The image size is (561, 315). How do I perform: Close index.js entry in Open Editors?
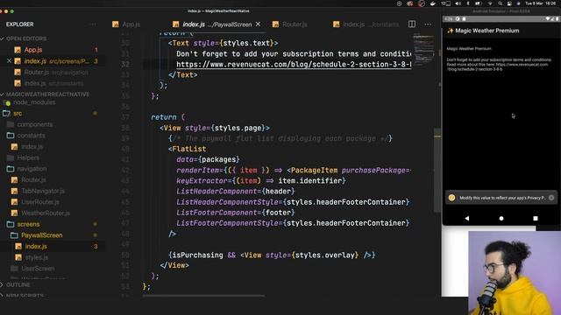coord(10,61)
